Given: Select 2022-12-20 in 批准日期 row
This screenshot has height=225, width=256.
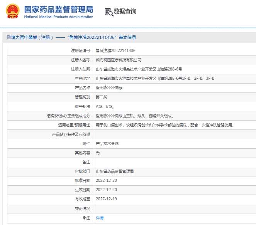Looking at the screenshot, I should pyautogui.click(x=106, y=181).
